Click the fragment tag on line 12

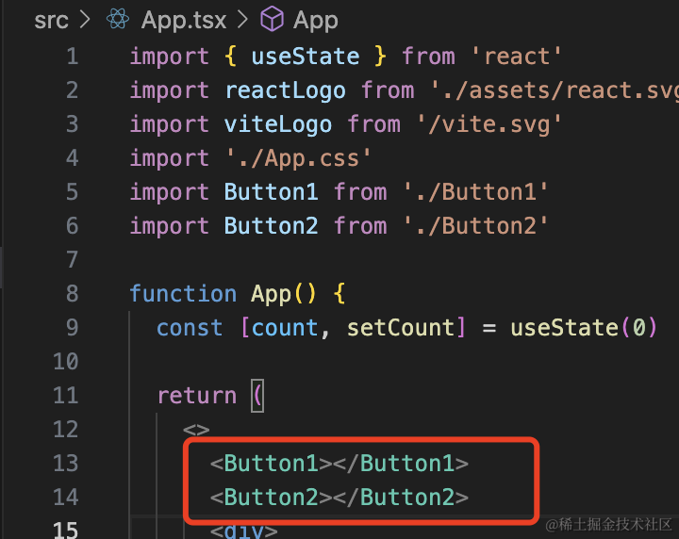[x=196, y=430]
